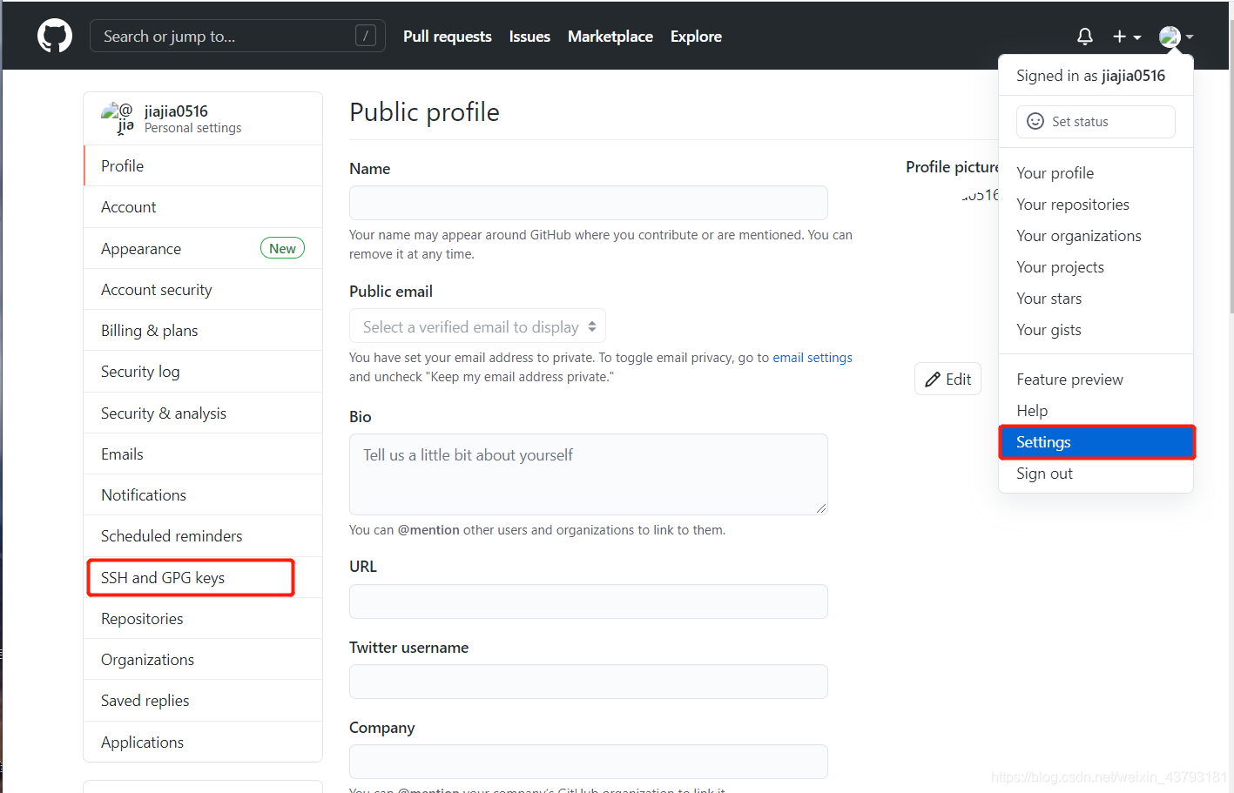The height and width of the screenshot is (793, 1234).
Task: Open Billing & plans in sidebar
Action: [203, 330]
